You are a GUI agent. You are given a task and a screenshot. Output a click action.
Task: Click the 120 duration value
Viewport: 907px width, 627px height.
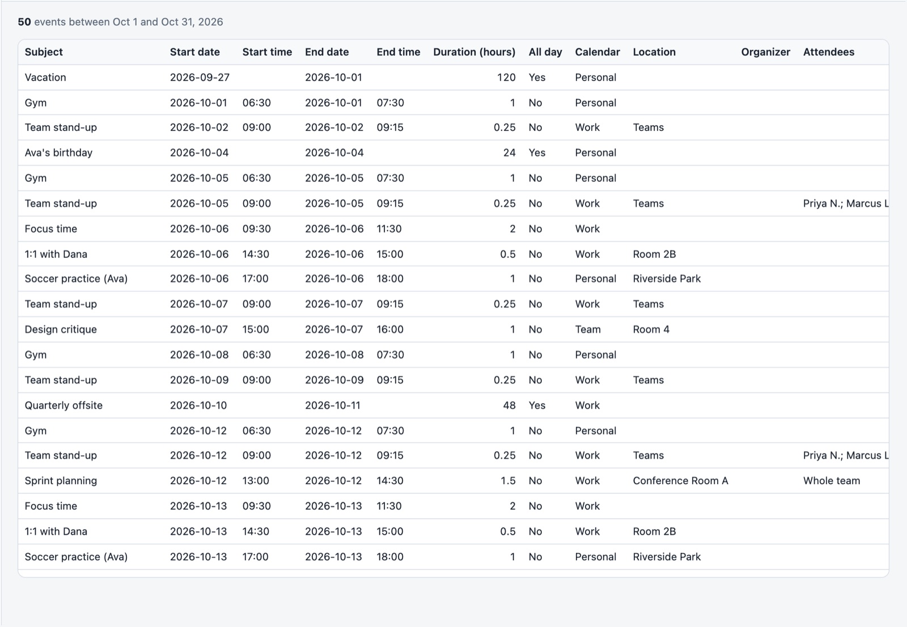click(506, 78)
